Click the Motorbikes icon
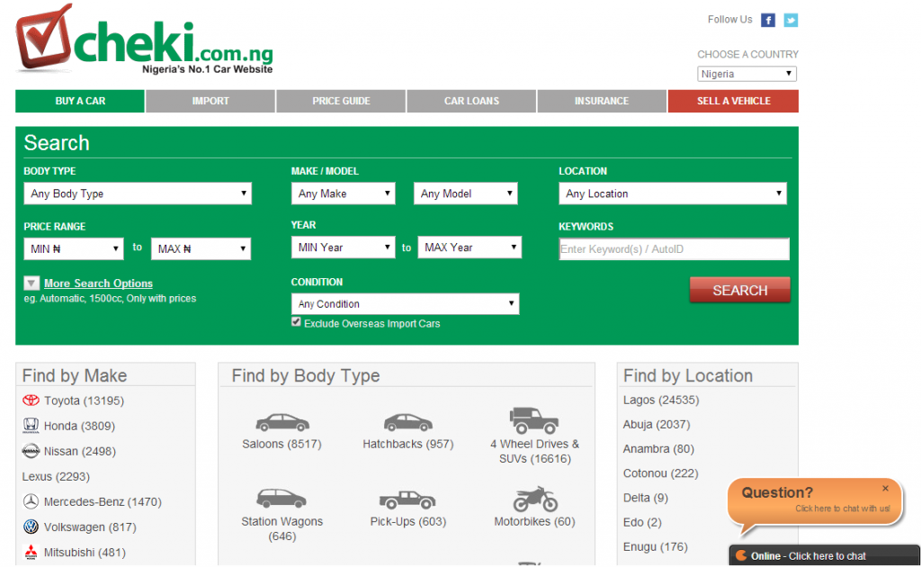 (534, 499)
